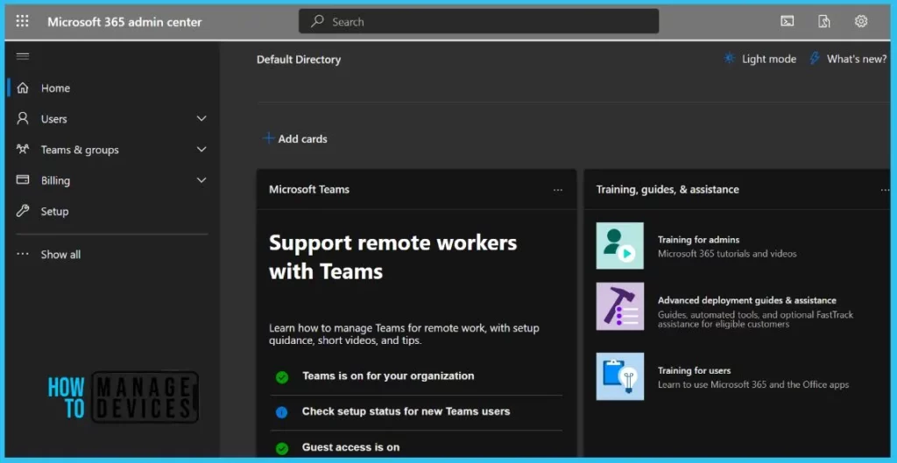The image size is (897, 463).
Task: Click the Training for admins icon
Action: [619, 246]
